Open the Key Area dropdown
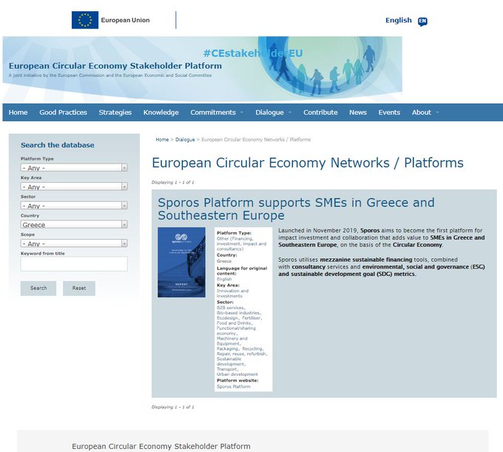The image size is (503, 452). 74,186
